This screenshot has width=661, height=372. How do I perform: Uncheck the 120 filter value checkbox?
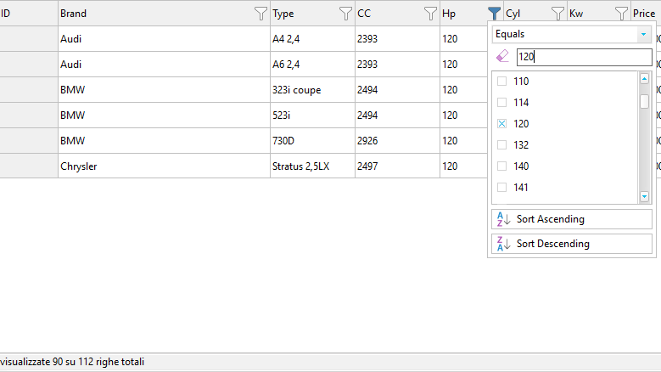(501, 124)
